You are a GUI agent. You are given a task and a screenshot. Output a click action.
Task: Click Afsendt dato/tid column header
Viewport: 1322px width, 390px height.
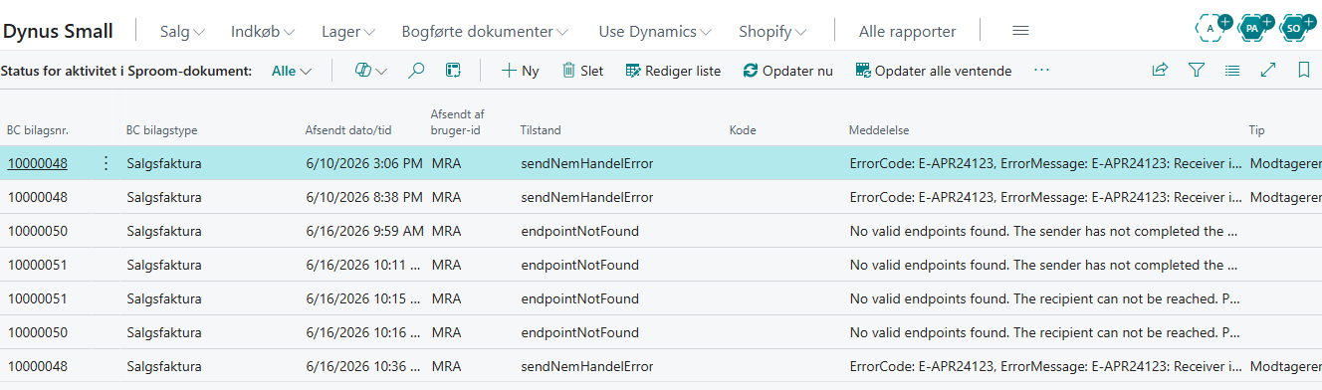347,130
